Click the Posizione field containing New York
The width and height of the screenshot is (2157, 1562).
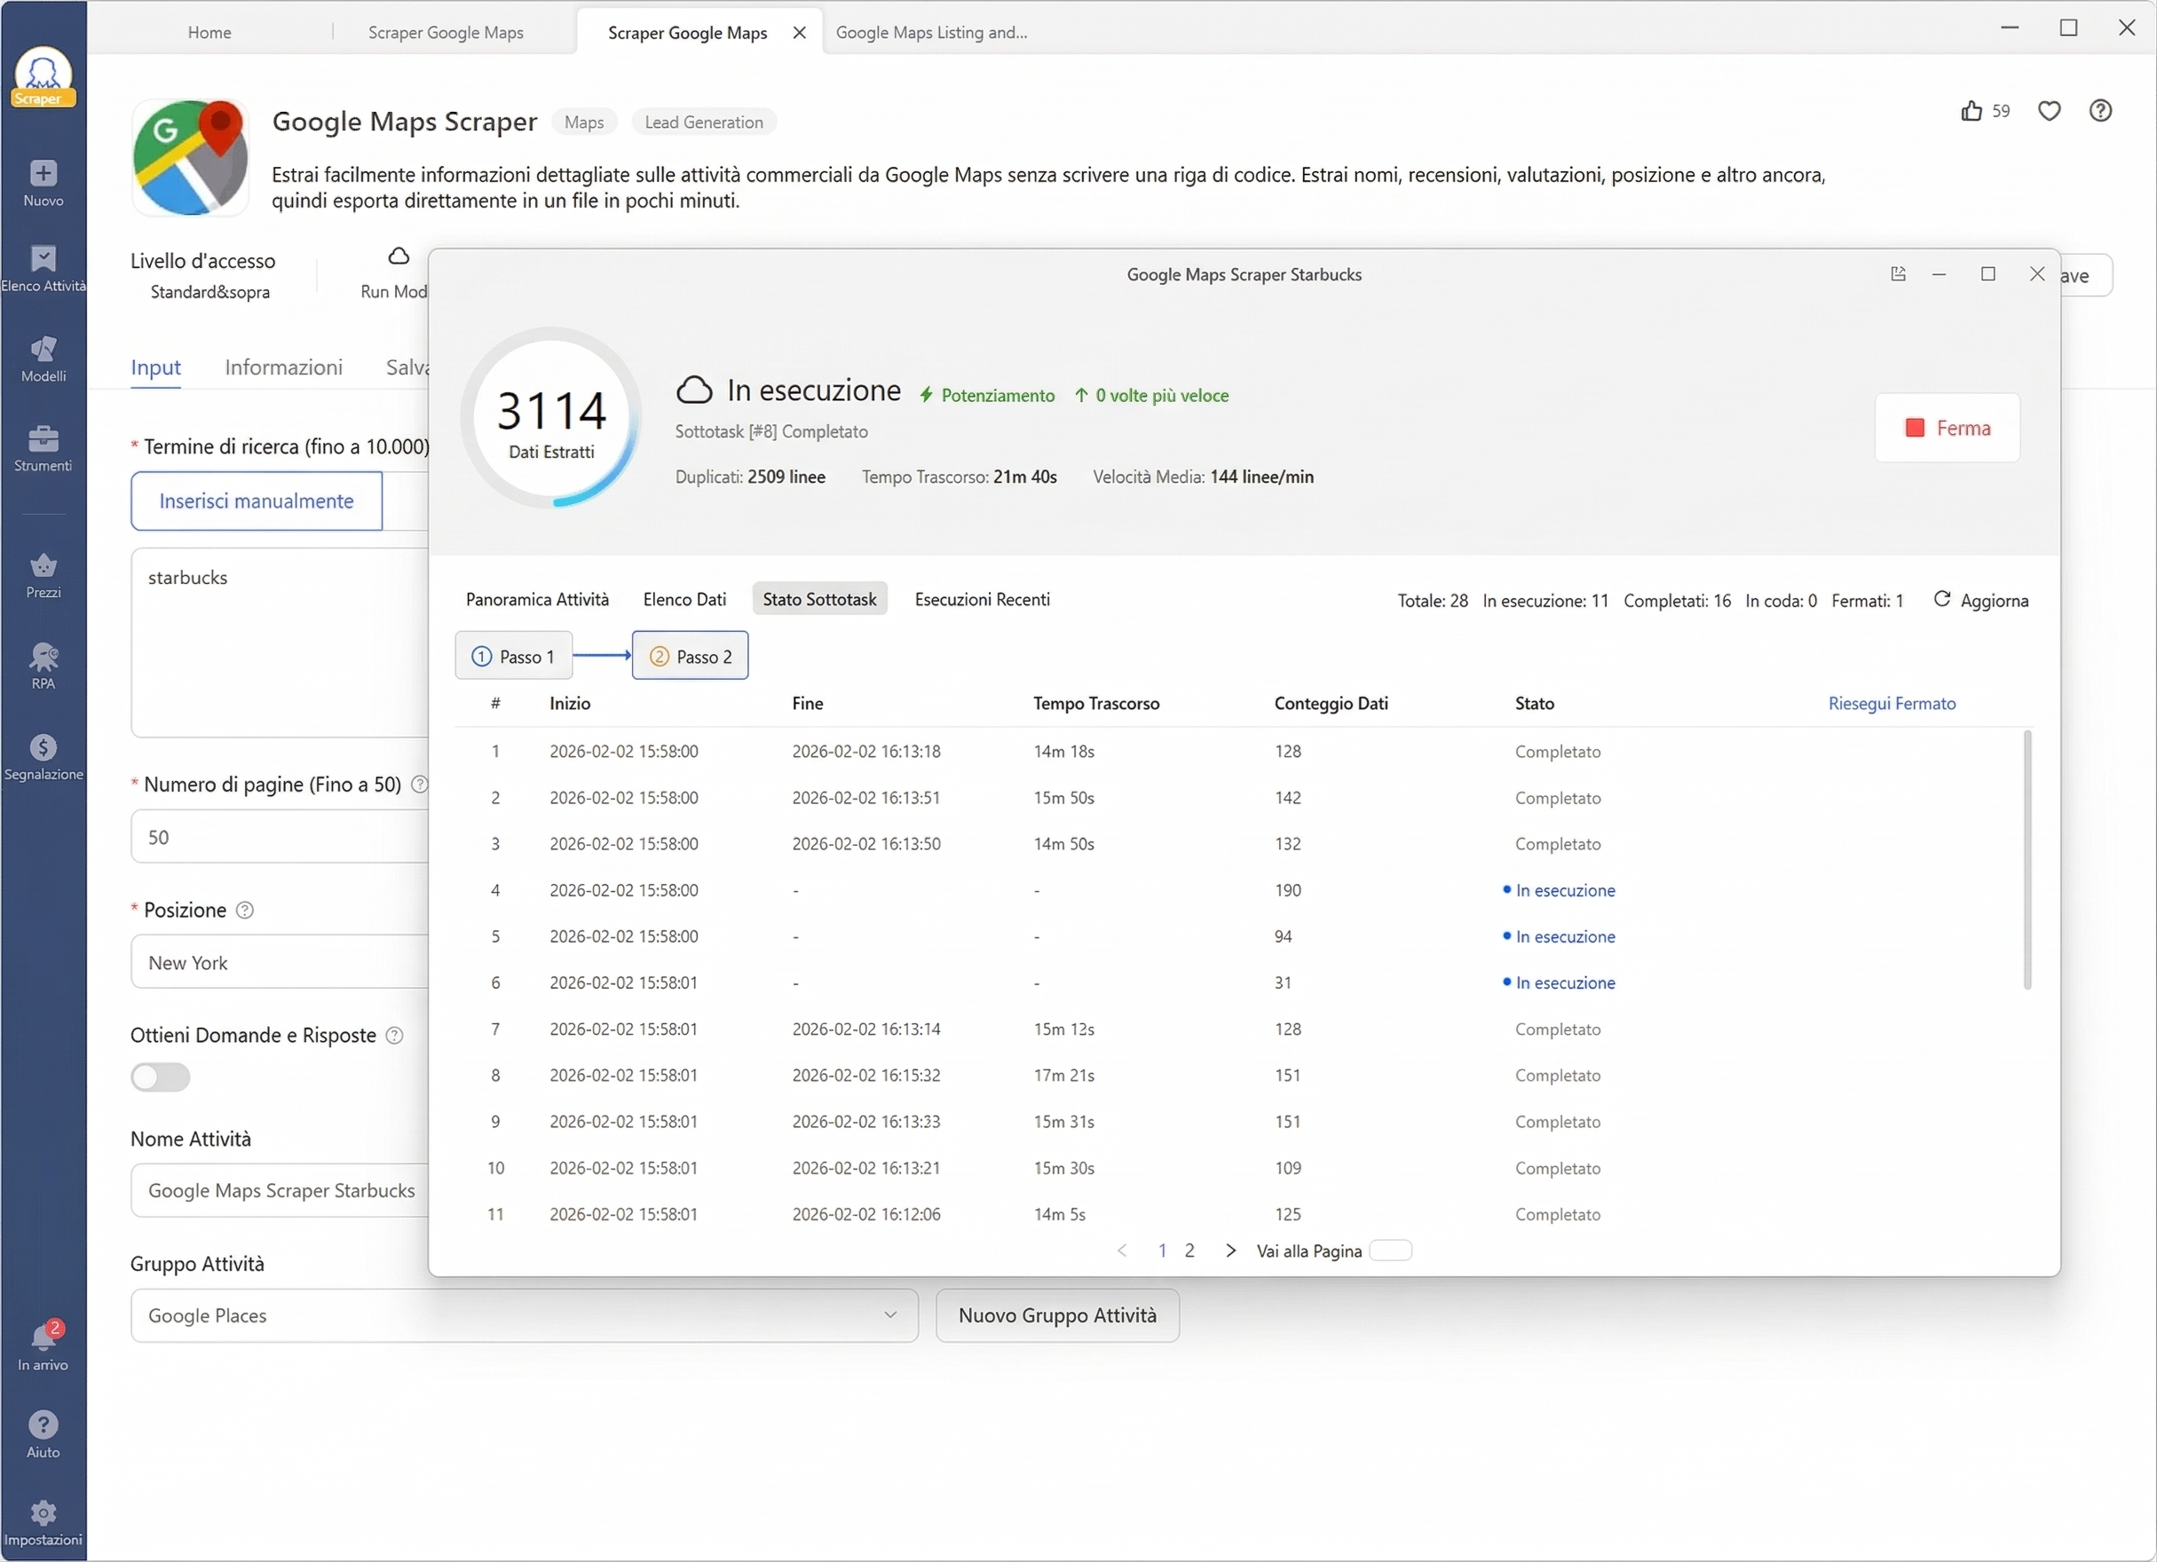click(x=280, y=963)
